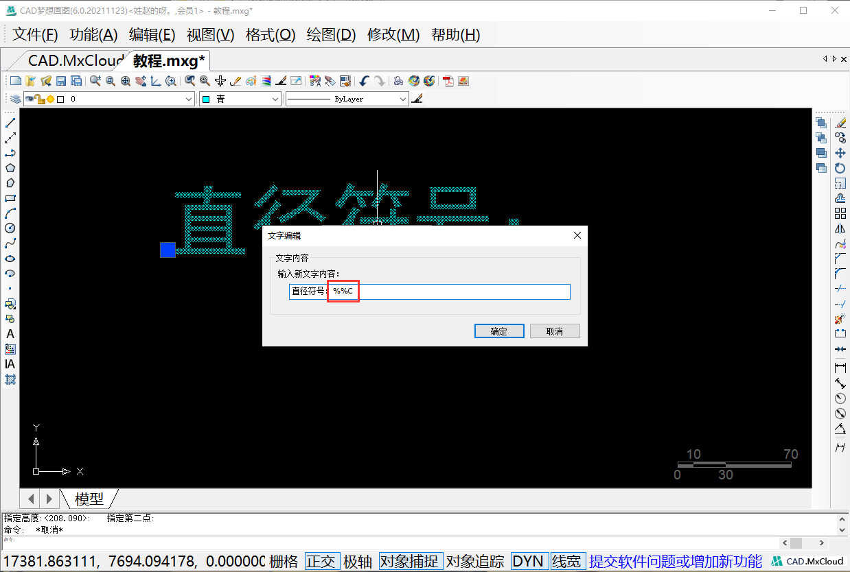The width and height of the screenshot is (850, 572).
Task: Click the CAD.MxCloud status bar link
Action: 808,562
